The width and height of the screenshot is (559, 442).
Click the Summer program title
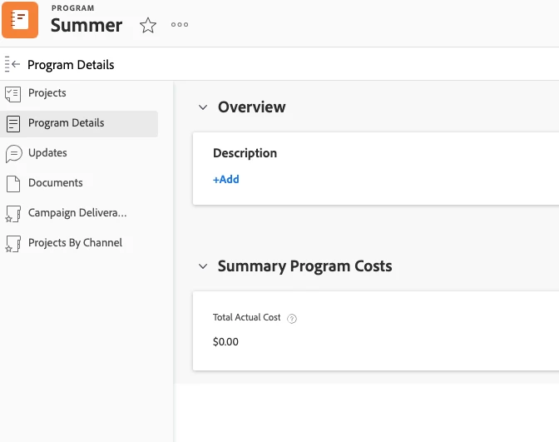point(87,25)
